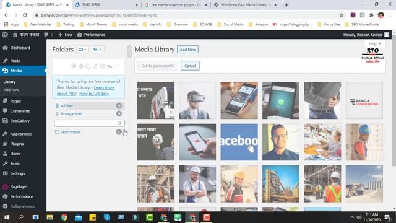Image resolution: width=396 pixels, height=223 pixels.
Task: Open Chrome extensions puzzle icon
Action: pos(371,15)
